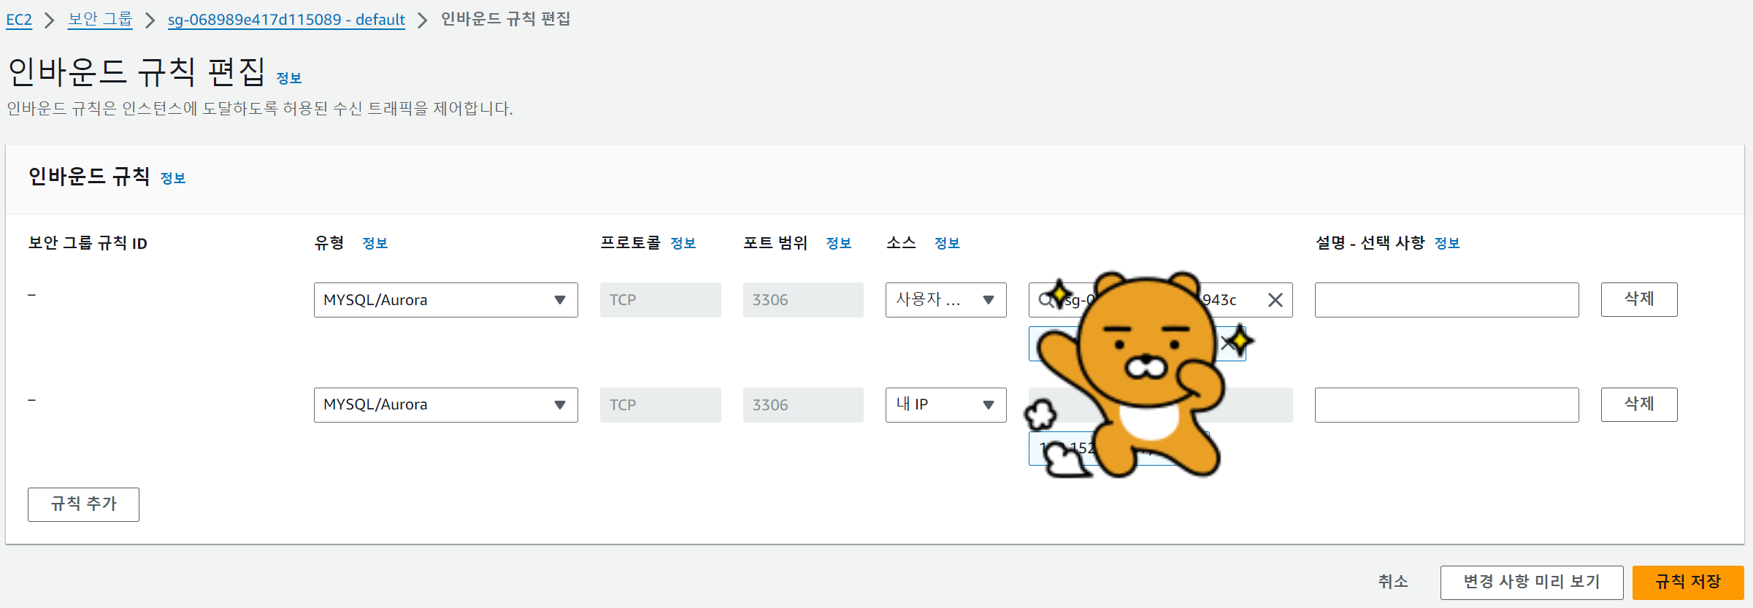This screenshot has height=608, width=1753.
Task: Open 정보 link beside 인바운드 규칙 section header
Action: pyautogui.click(x=173, y=178)
